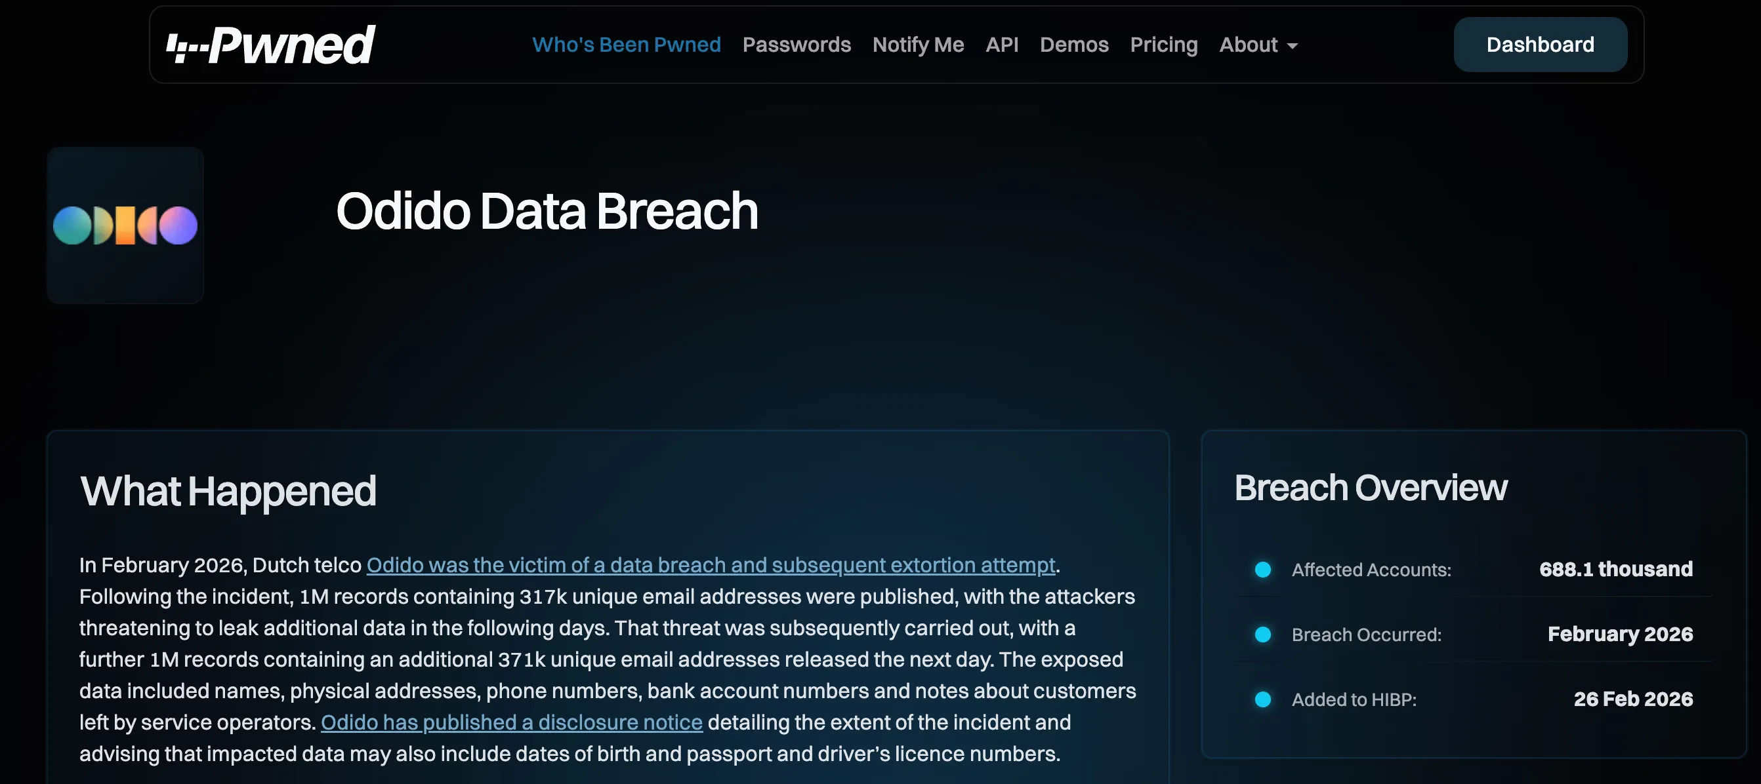
Task: Click the What Happened heading
Action: point(228,491)
